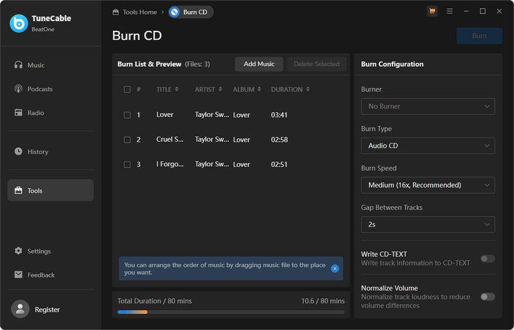Image resolution: width=514 pixels, height=330 pixels.
Task: Click the TuneCable logo icon
Action: (19, 23)
